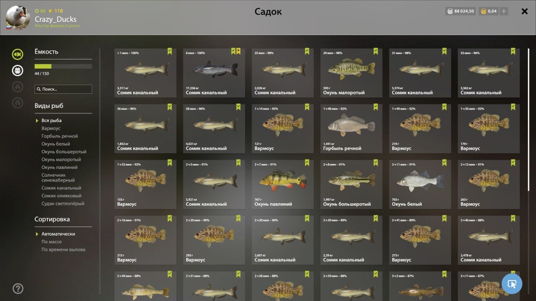Filter fish list by Сомик канальный
Screen dimensions: 536x301
(61, 188)
